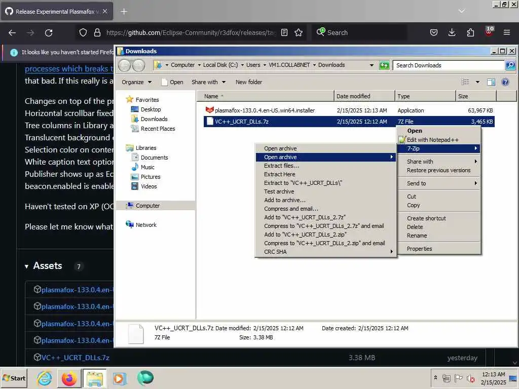519x389 pixels.
Task: Choose Test archive in 7-Zip submenu
Action: point(326,191)
